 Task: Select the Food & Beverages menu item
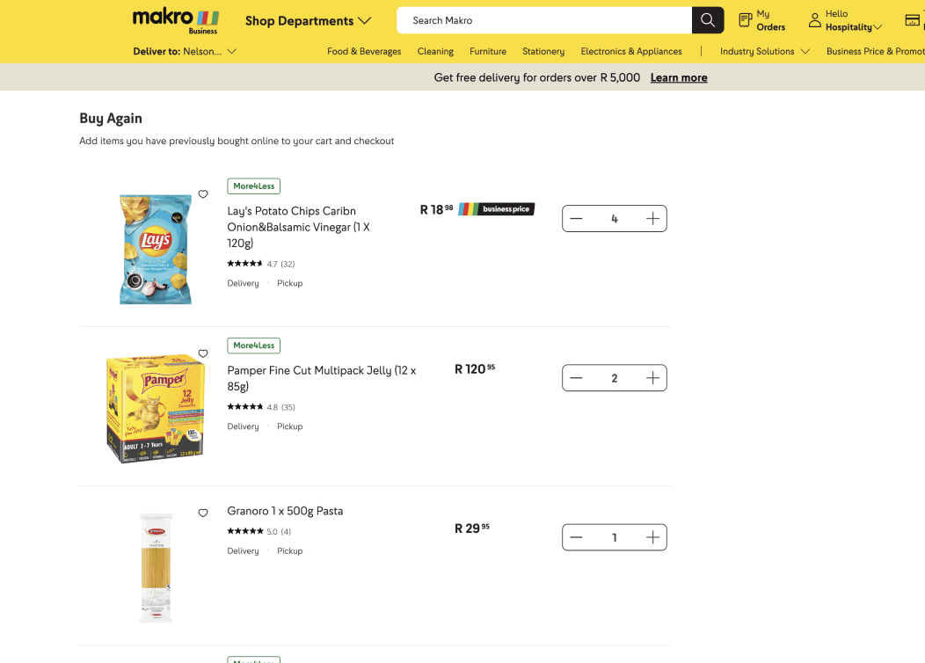pyautogui.click(x=364, y=51)
